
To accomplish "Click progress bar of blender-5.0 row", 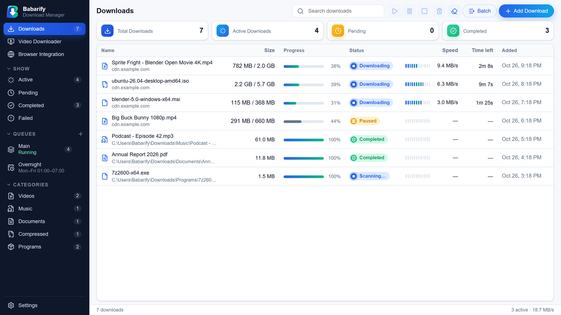I will coord(304,103).
